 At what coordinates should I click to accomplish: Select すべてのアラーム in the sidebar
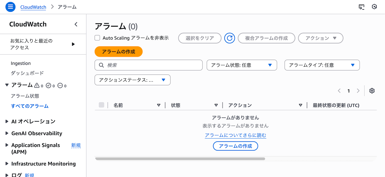click(x=30, y=106)
